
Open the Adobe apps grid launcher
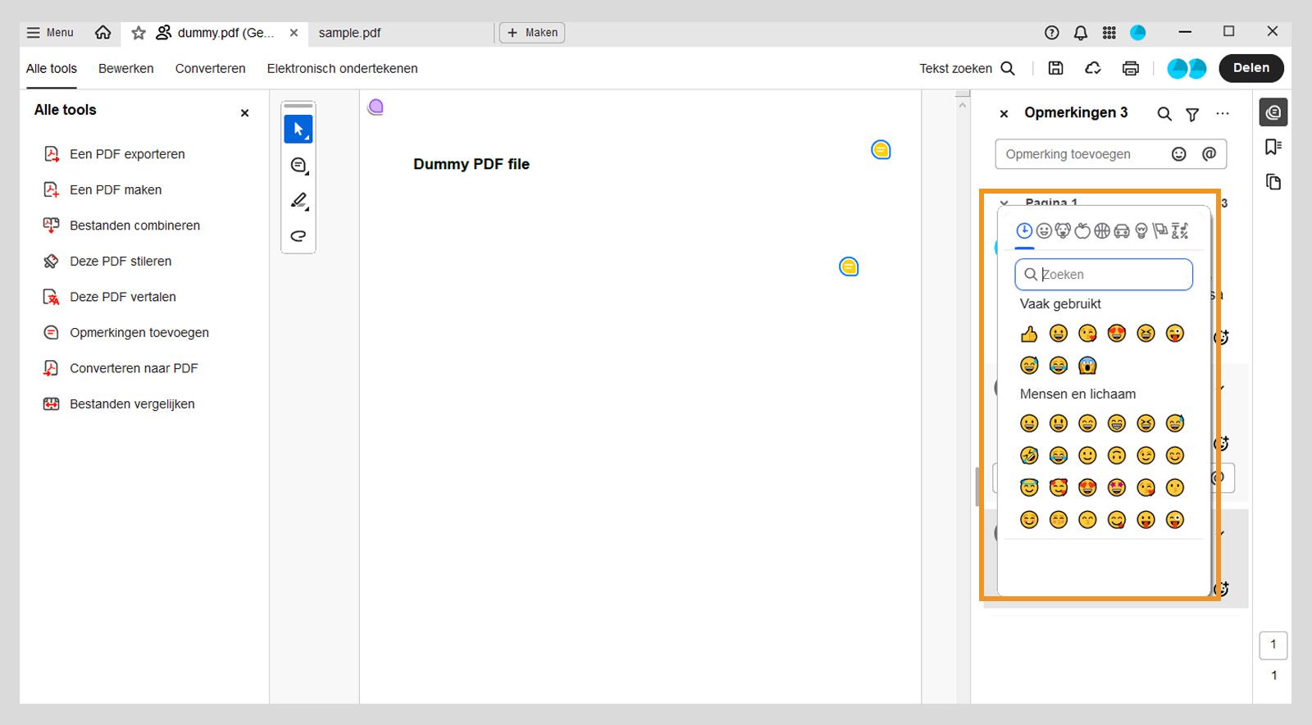point(1109,33)
